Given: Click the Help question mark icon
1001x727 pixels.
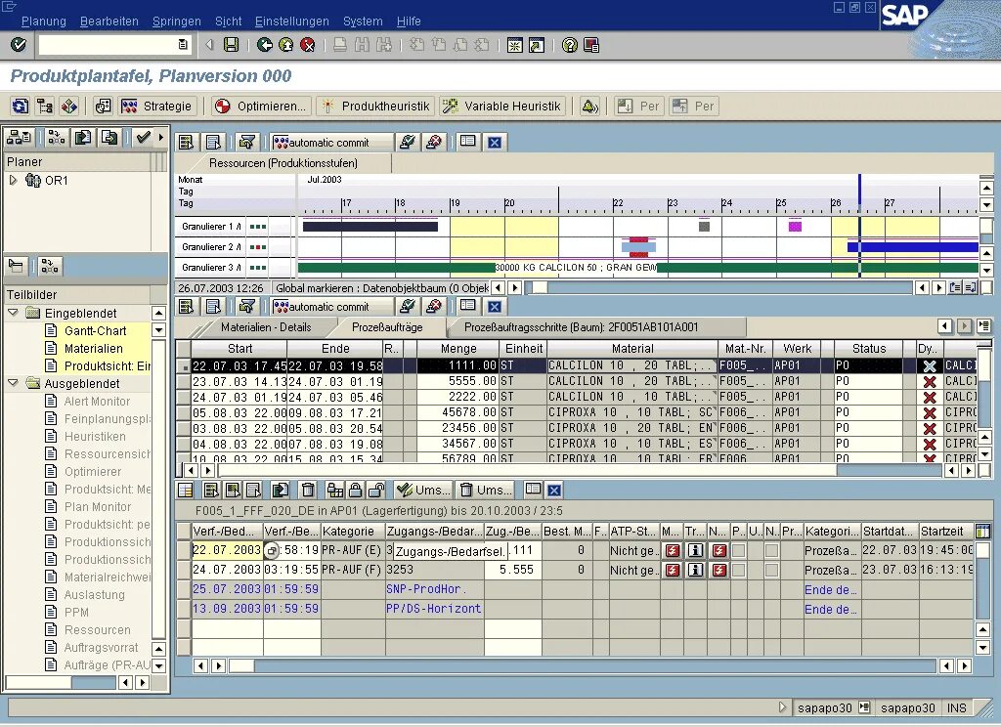Looking at the screenshot, I should click(570, 45).
